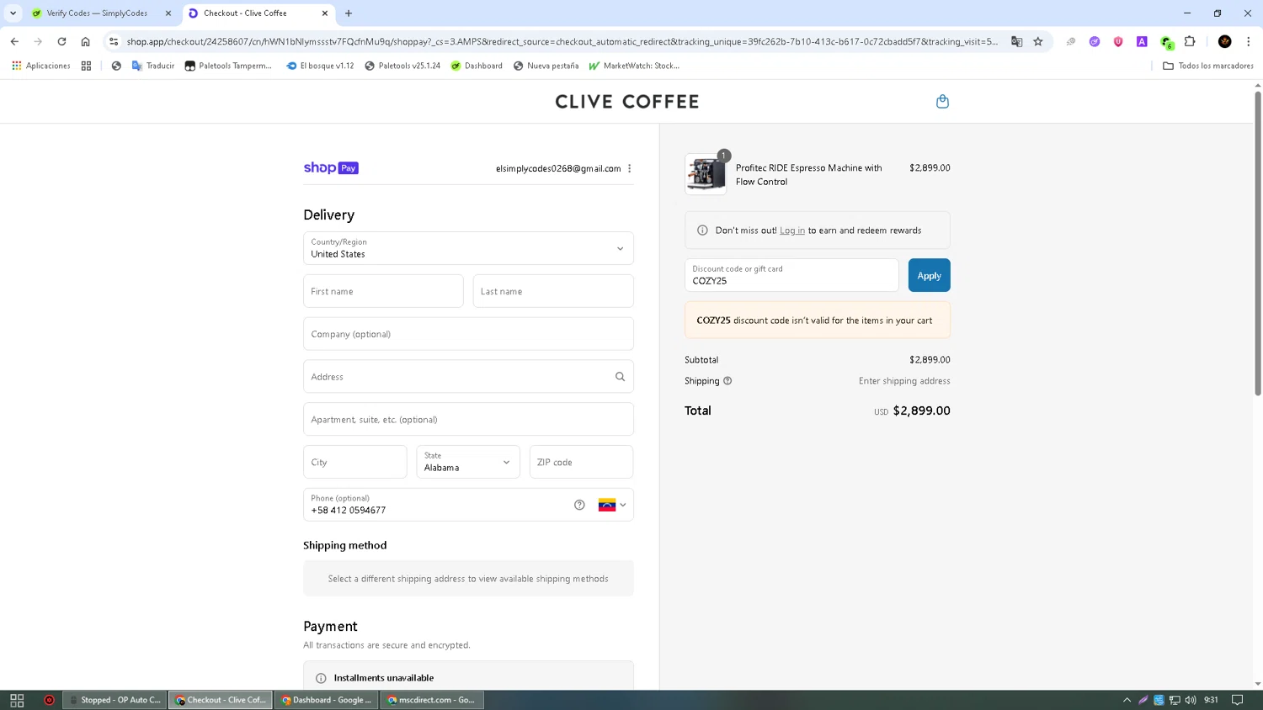View site information icon in address bar
Viewport: 1263px width, 710px height.
pos(114,41)
